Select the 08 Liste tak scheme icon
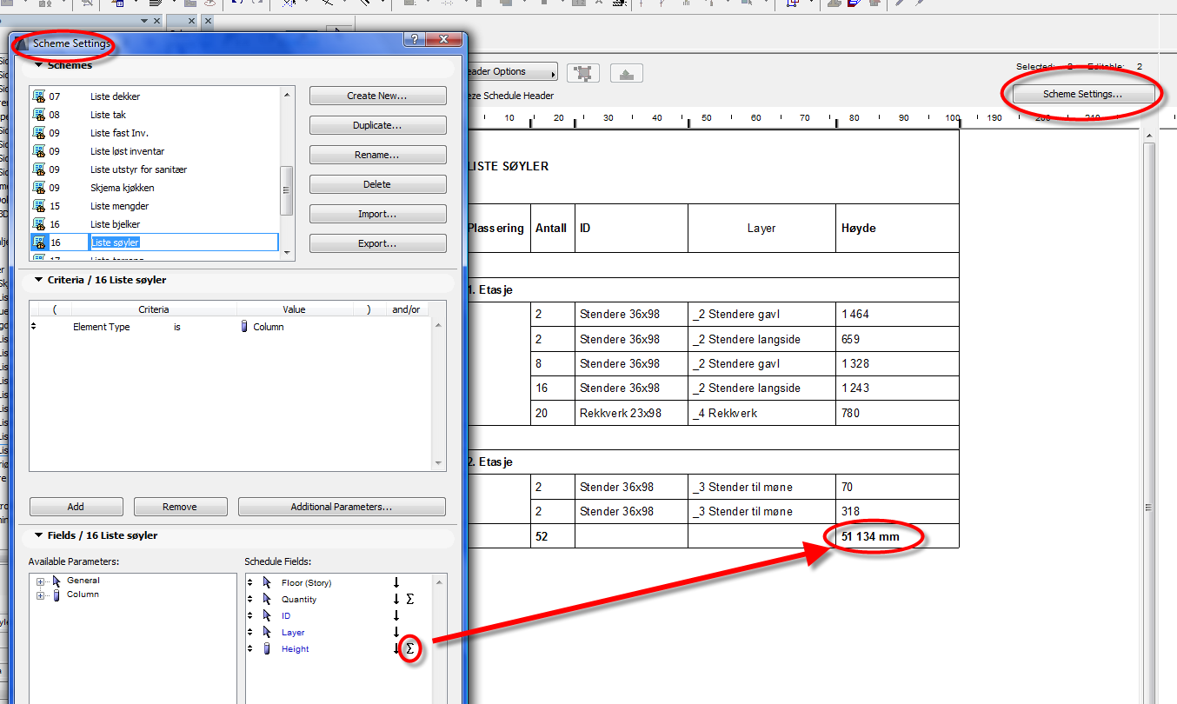Screen dimensions: 1177x704 (x=39, y=115)
